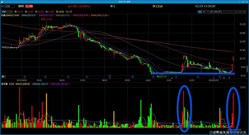Switch to the 5-minute timeframe tab
This screenshot has width=249, height=135.
pyautogui.click(x=232, y=12)
